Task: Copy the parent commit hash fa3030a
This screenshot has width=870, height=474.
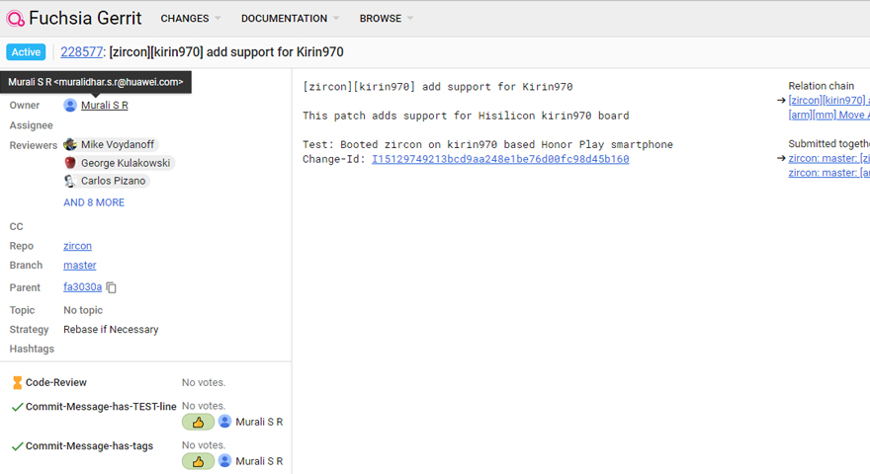Action: [112, 287]
